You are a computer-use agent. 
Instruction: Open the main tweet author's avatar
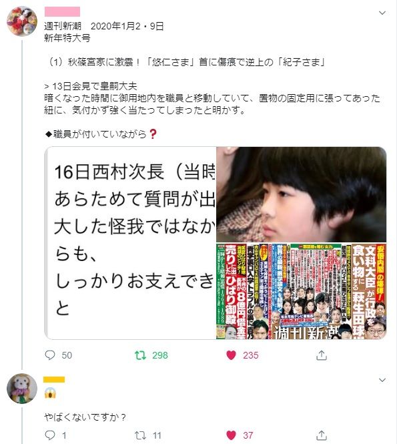(22, 21)
